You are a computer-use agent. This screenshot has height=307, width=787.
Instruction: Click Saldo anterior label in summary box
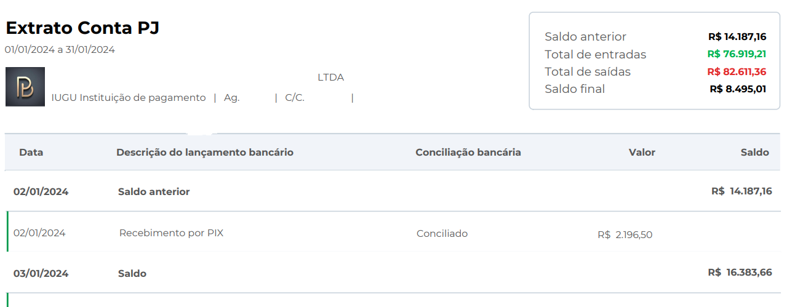click(x=585, y=37)
